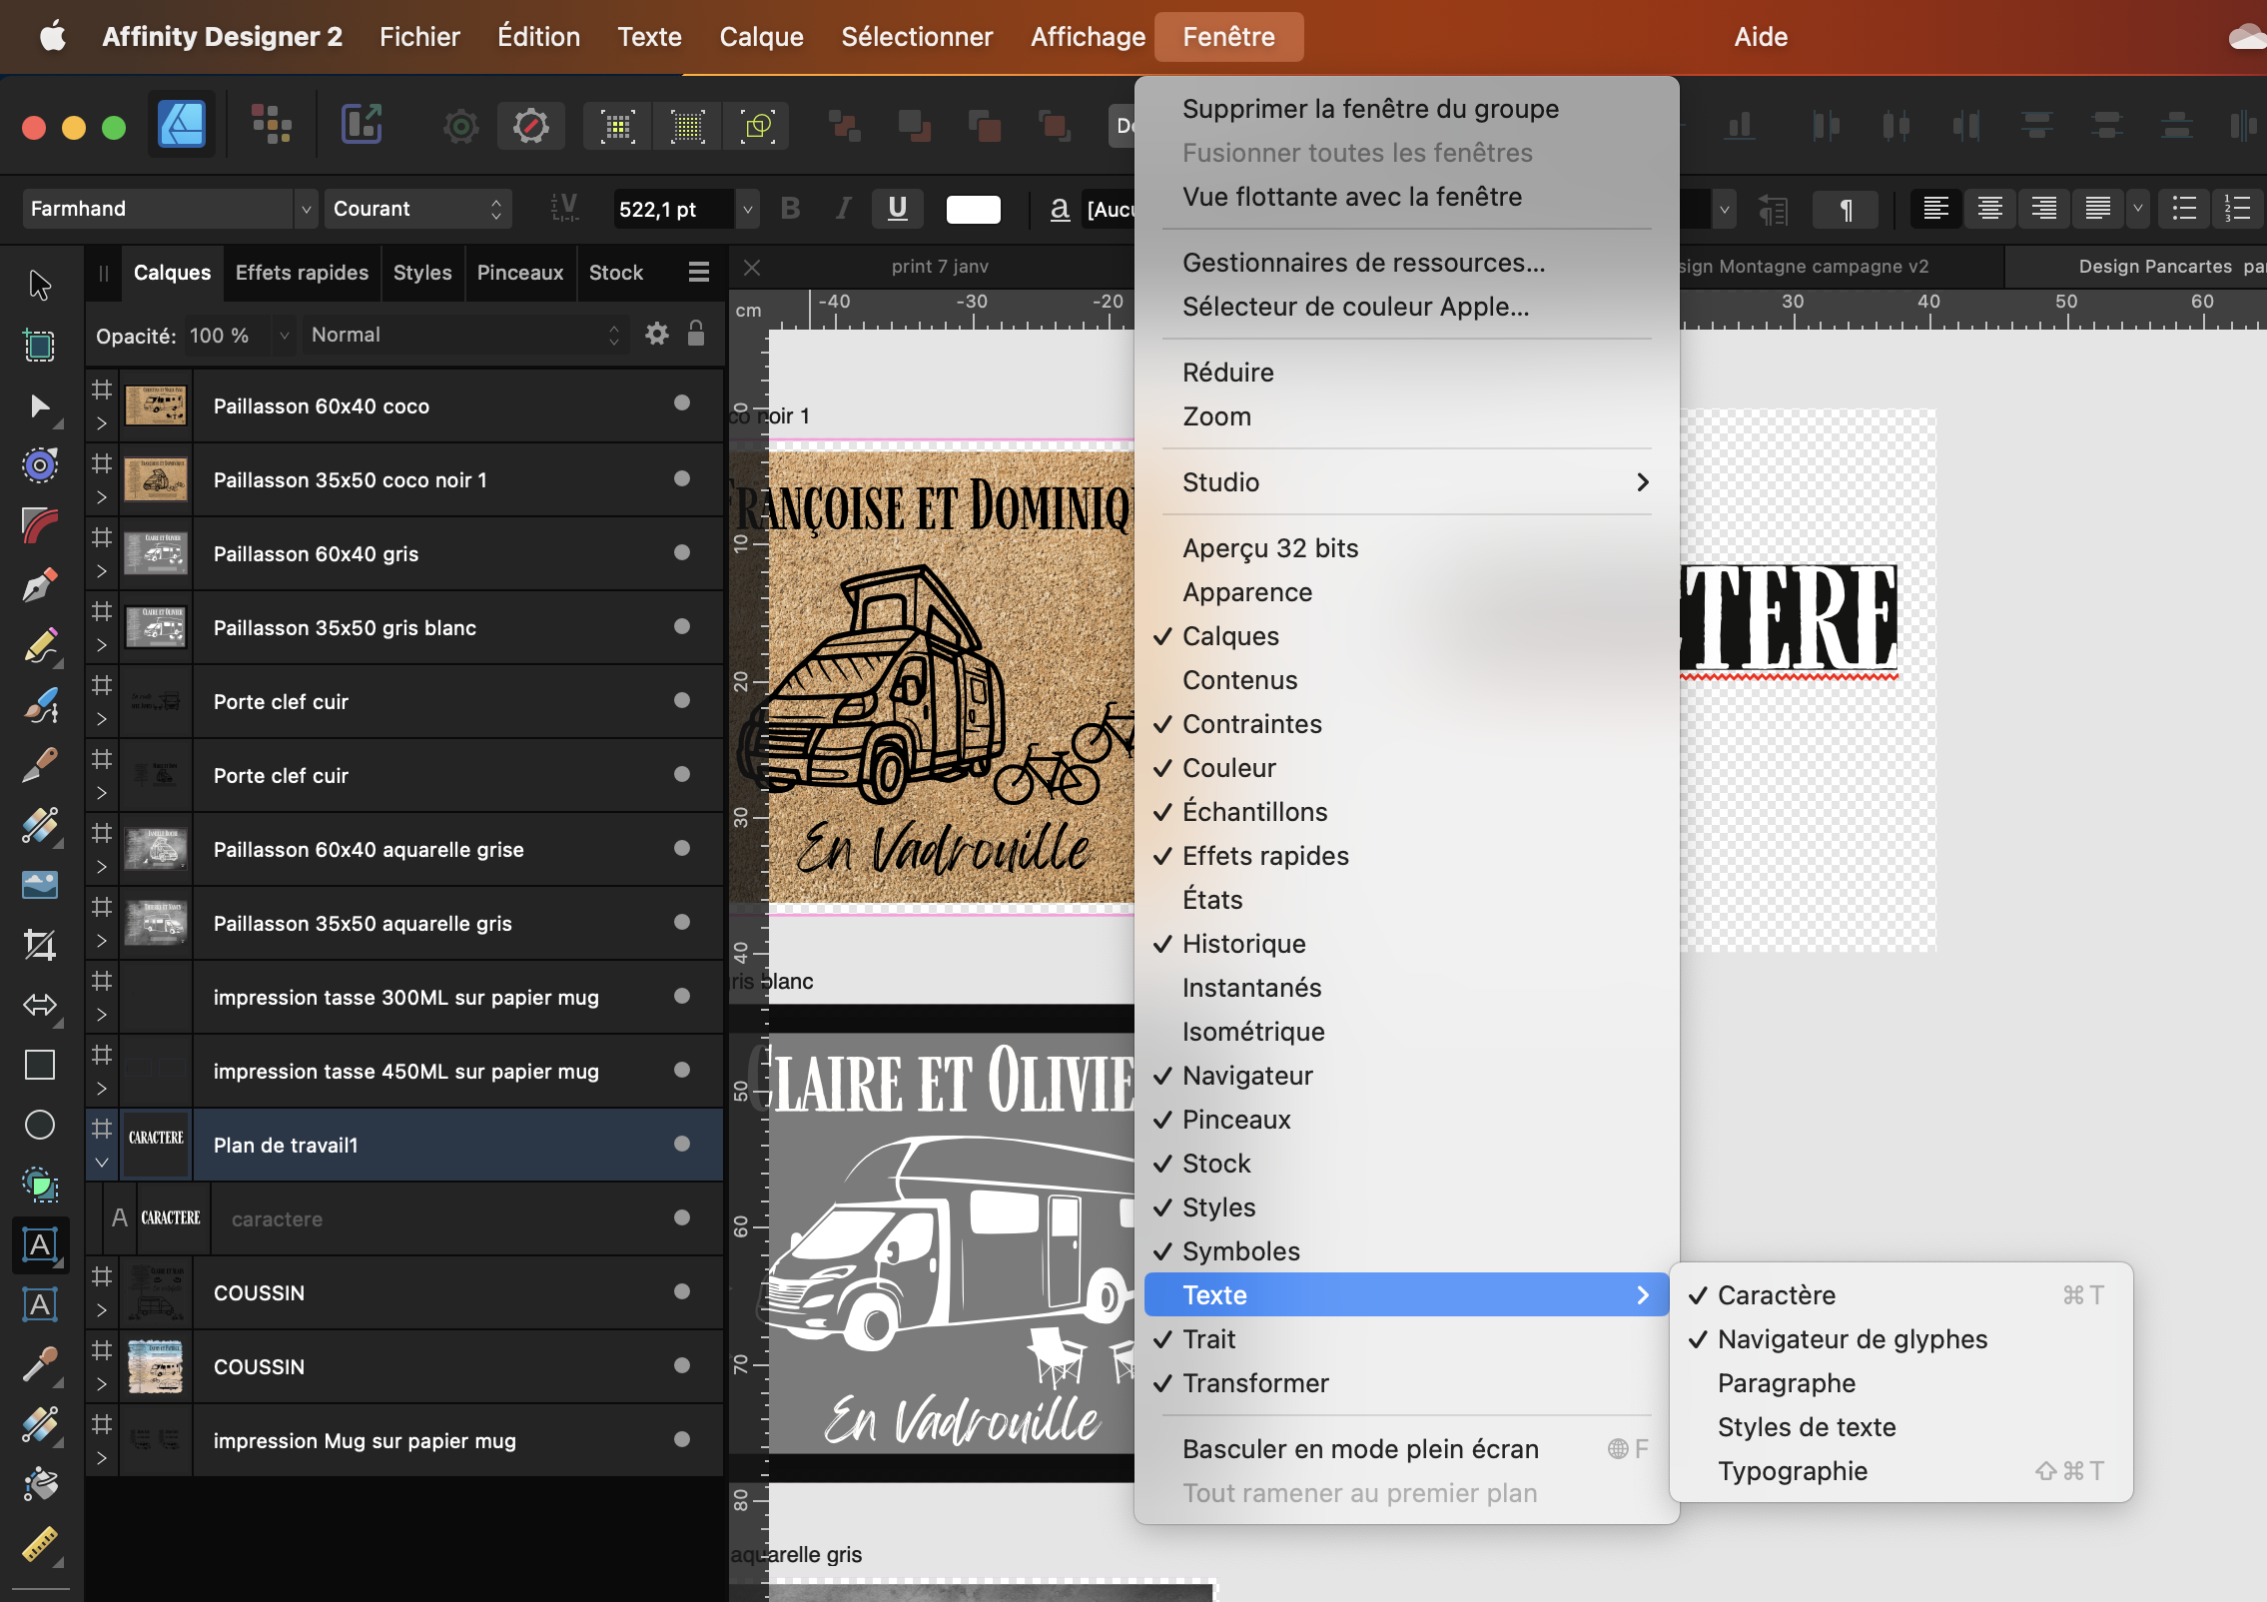The image size is (2267, 1602).
Task: Uncheck the Historique panel entry
Action: [1243, 944]
